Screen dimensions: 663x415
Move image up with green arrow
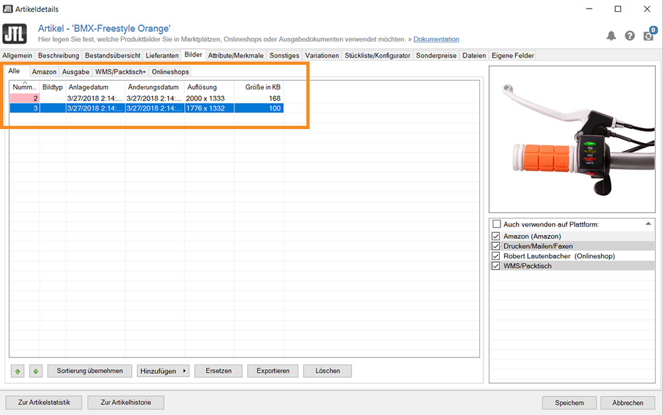click(x=17, y=371)
